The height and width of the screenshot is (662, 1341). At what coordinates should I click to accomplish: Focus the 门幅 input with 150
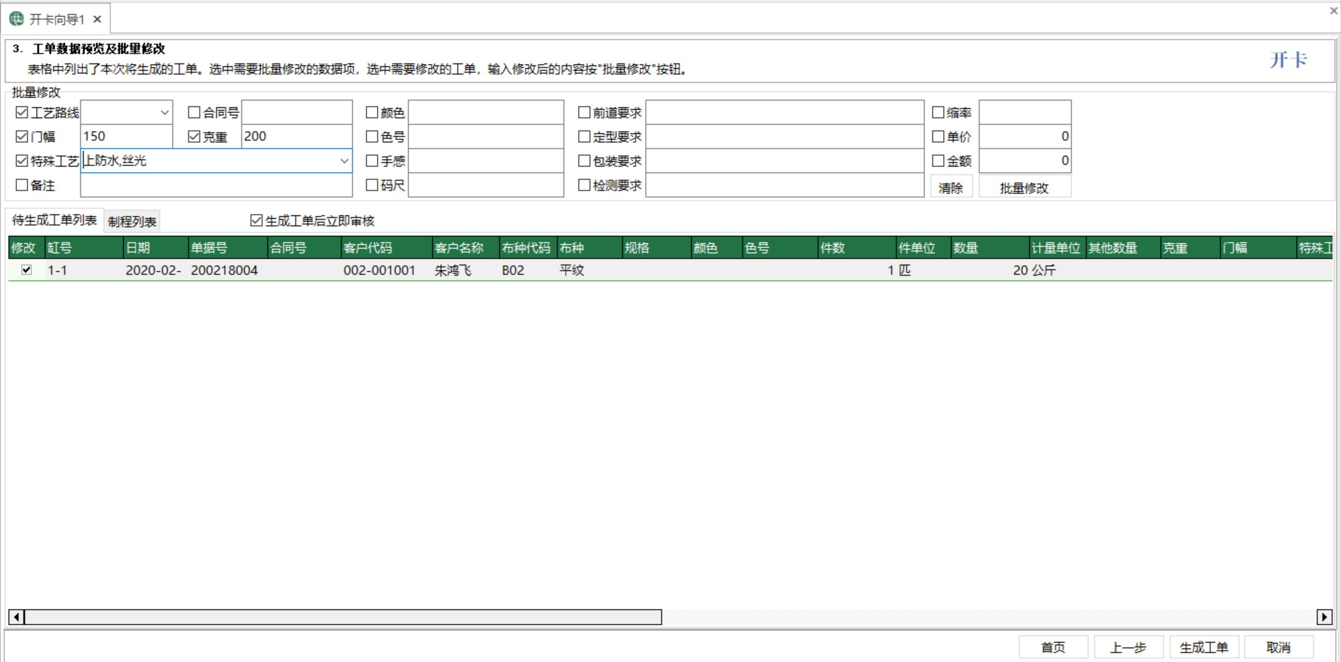[x=127, y=137]
